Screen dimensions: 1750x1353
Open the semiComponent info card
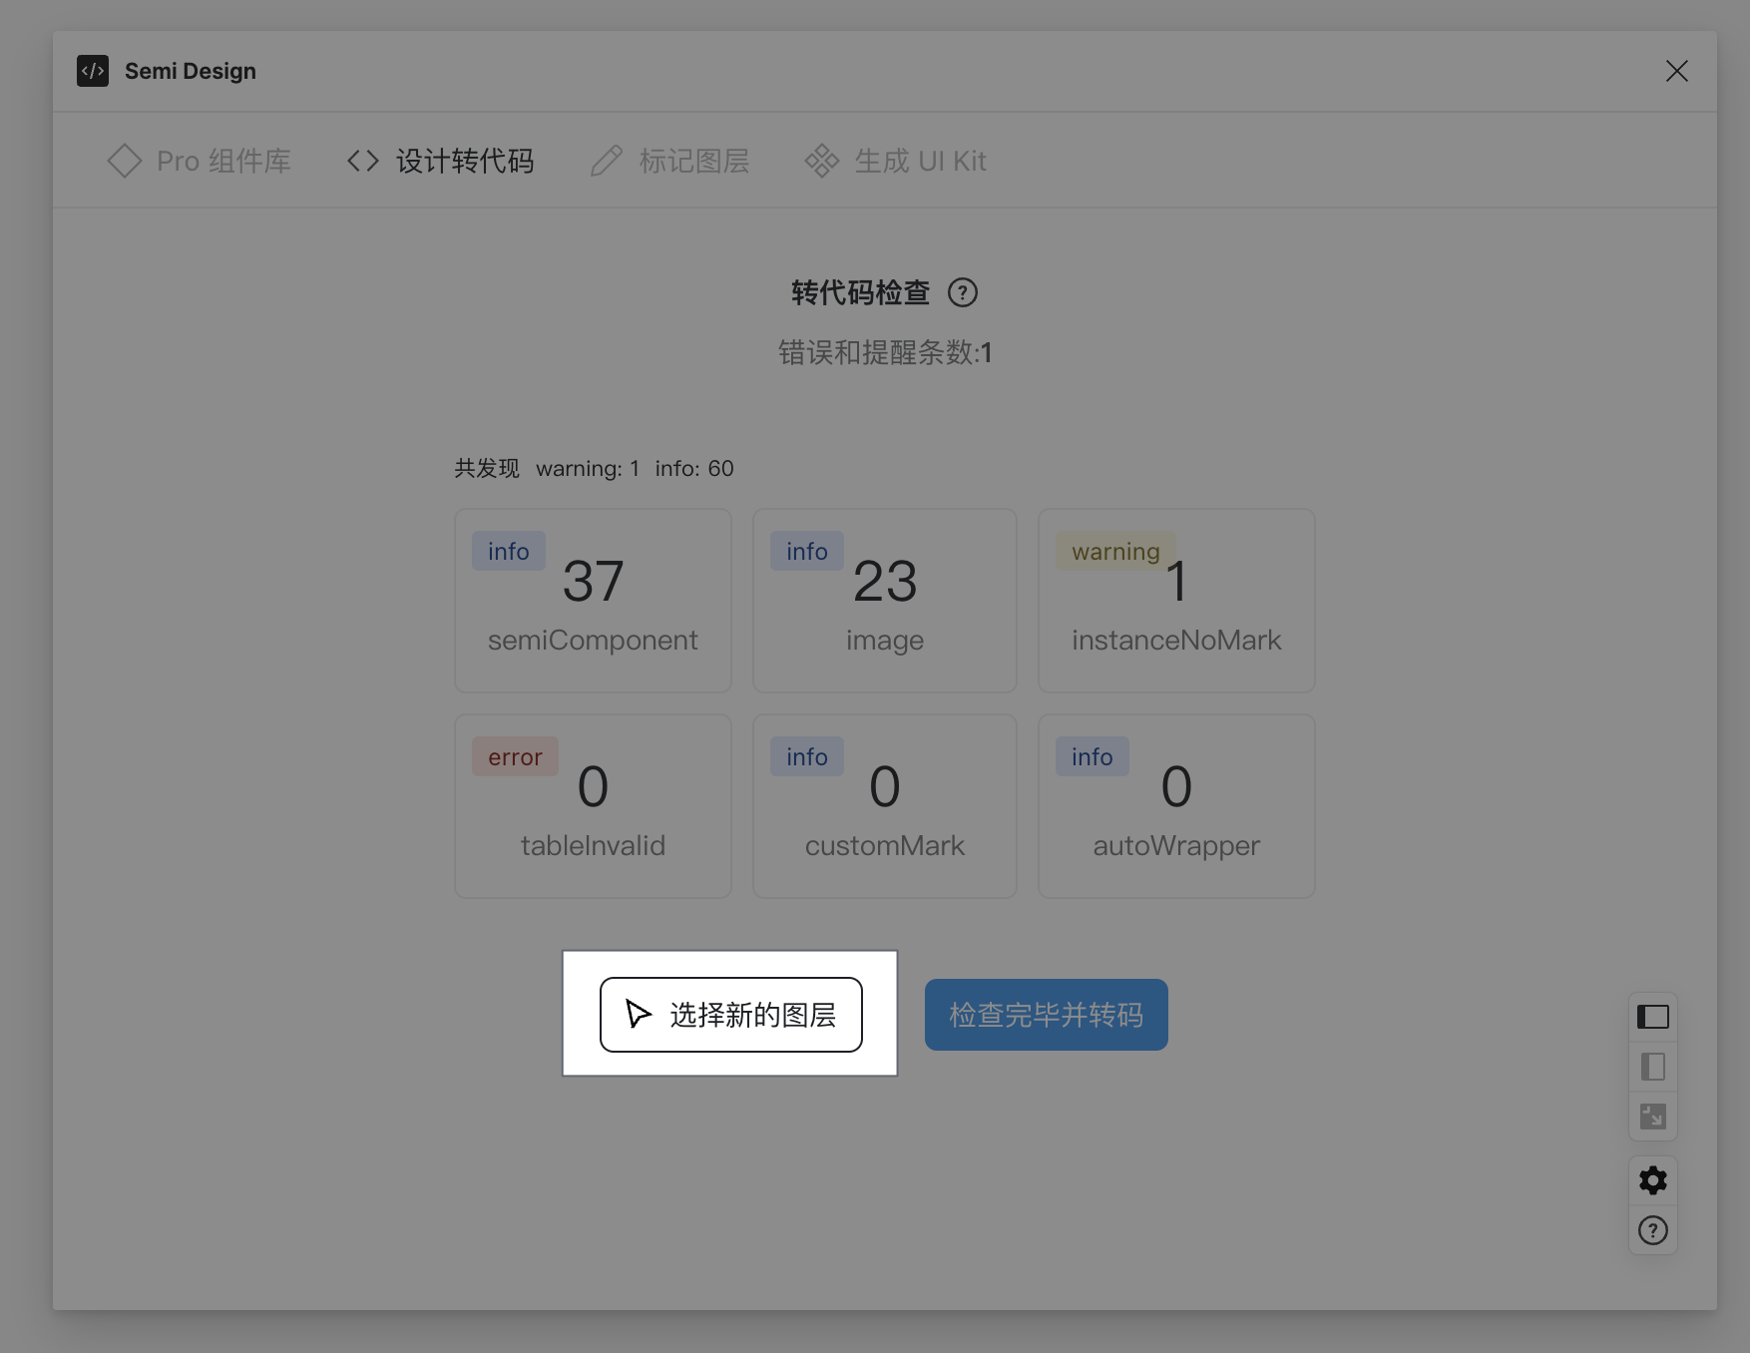pos(593,601)
